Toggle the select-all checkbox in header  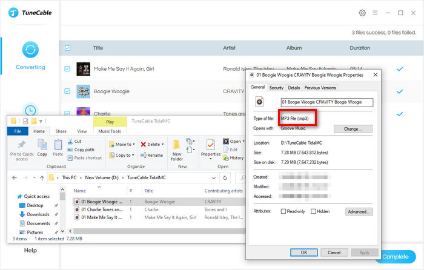coord(67,48)
